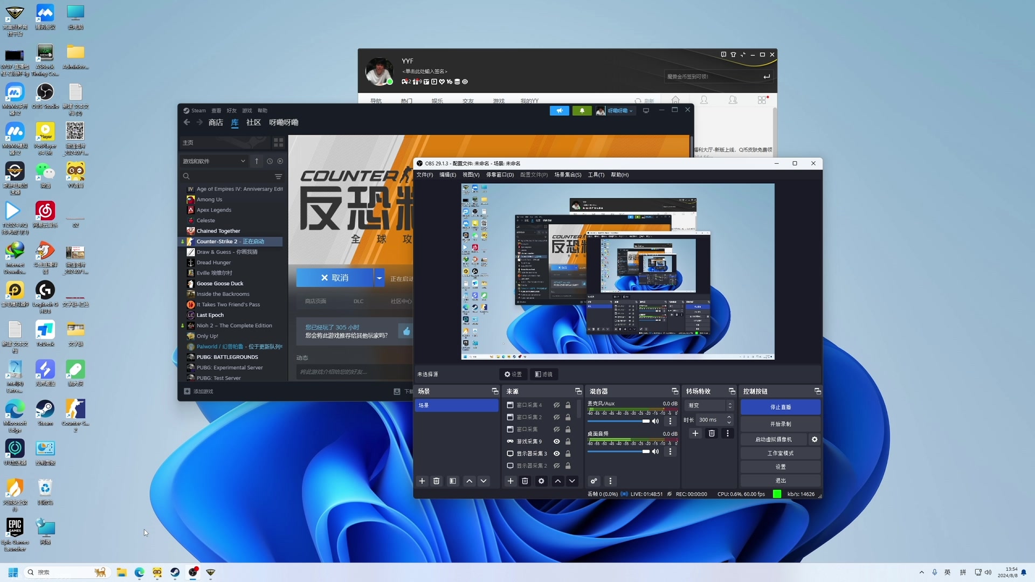Adjust the 麦克风/Aux volume slider
This screenshot has height=582, width=1035.
[x=619, y=421]
